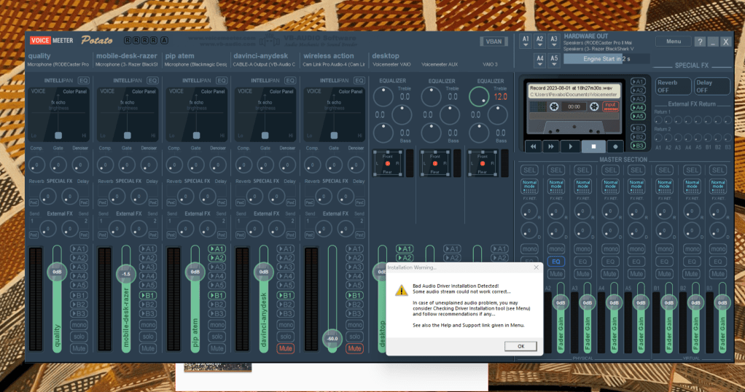Rewind the cassette recorder
This screenshot has width=745, height=392.
533,147
